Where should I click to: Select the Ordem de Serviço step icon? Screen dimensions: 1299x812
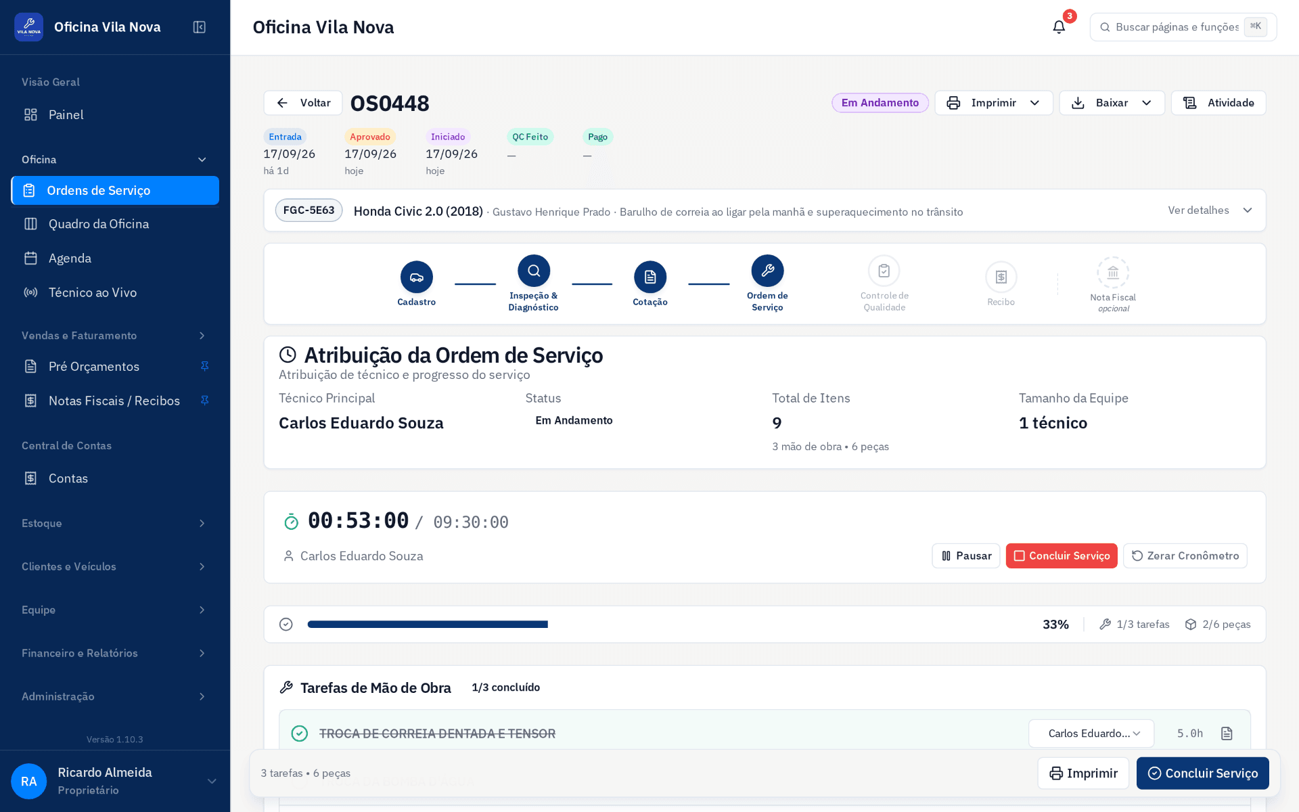pyautogui.click(x=767, y=271)
